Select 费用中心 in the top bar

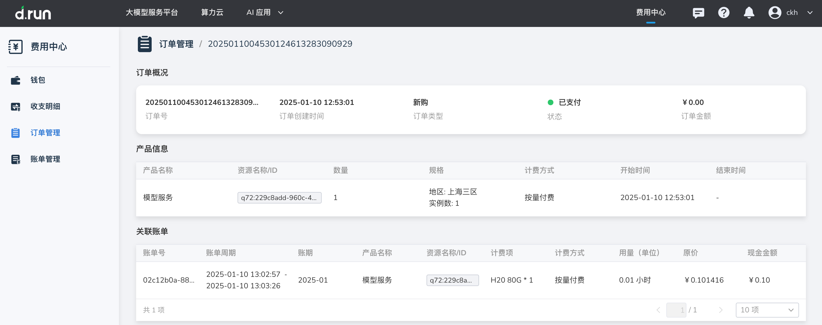650,13
